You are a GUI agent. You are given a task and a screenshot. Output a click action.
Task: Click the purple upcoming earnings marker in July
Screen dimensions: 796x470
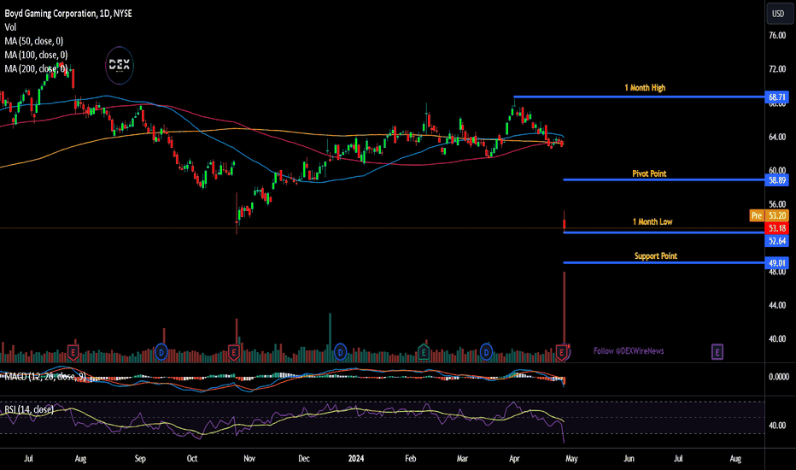point(717,351)
